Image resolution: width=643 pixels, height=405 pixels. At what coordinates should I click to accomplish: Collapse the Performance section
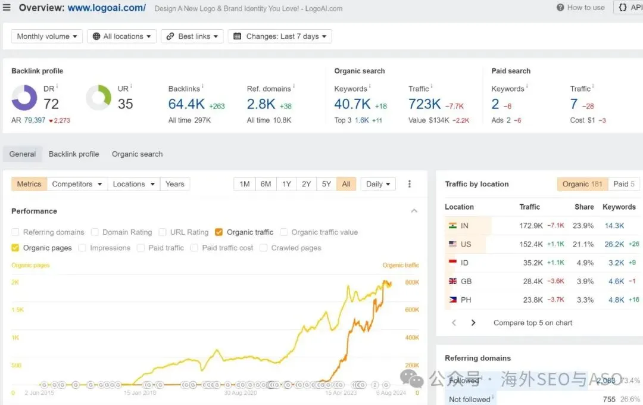pyautogui.click(x=414, y=211)
